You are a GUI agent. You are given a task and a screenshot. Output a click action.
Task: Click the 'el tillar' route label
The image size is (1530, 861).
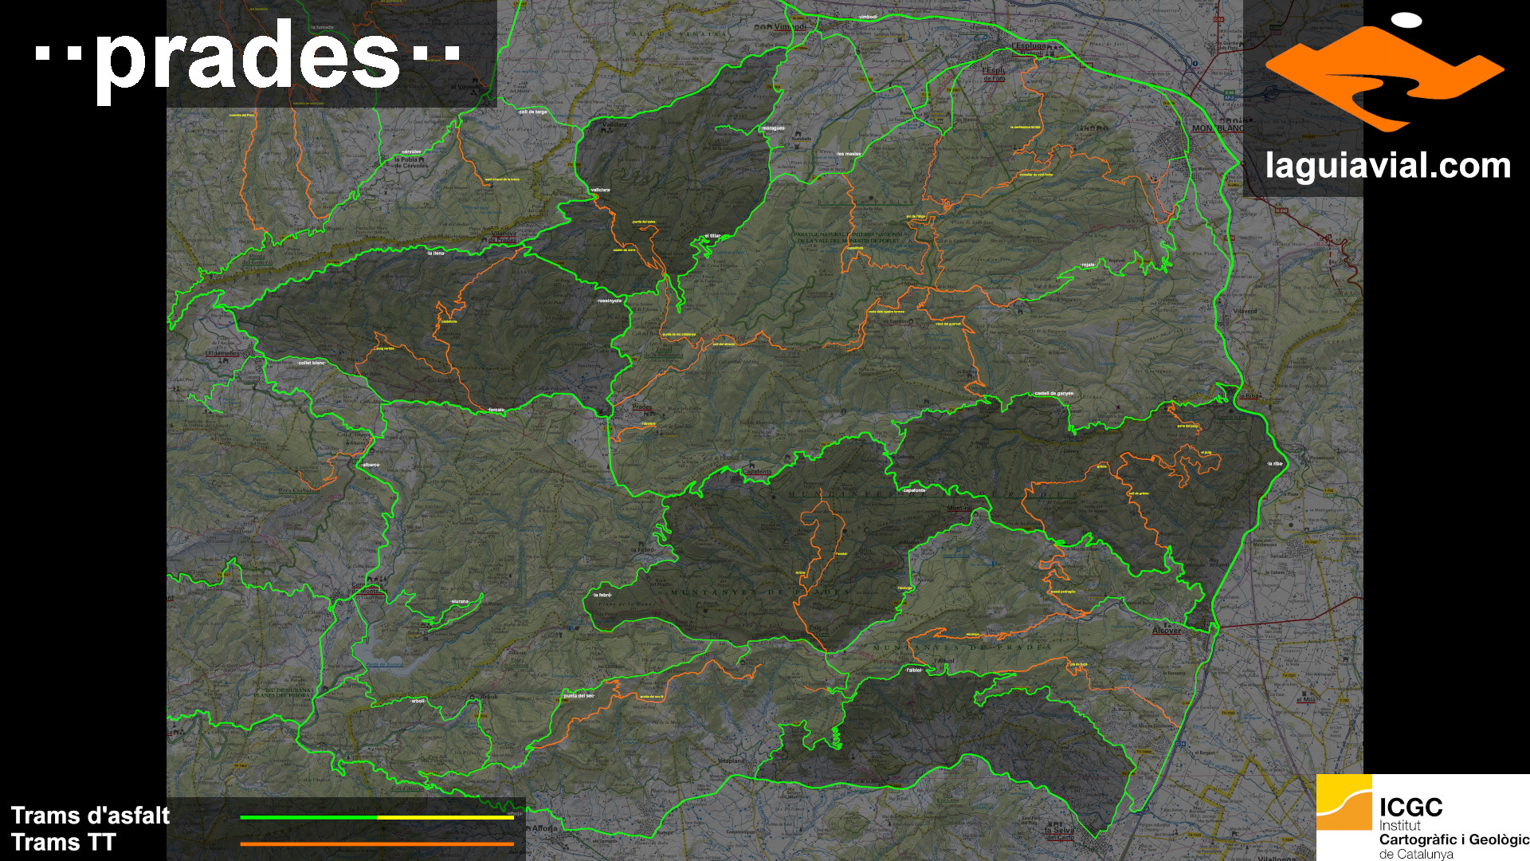(x=712, y=236)
